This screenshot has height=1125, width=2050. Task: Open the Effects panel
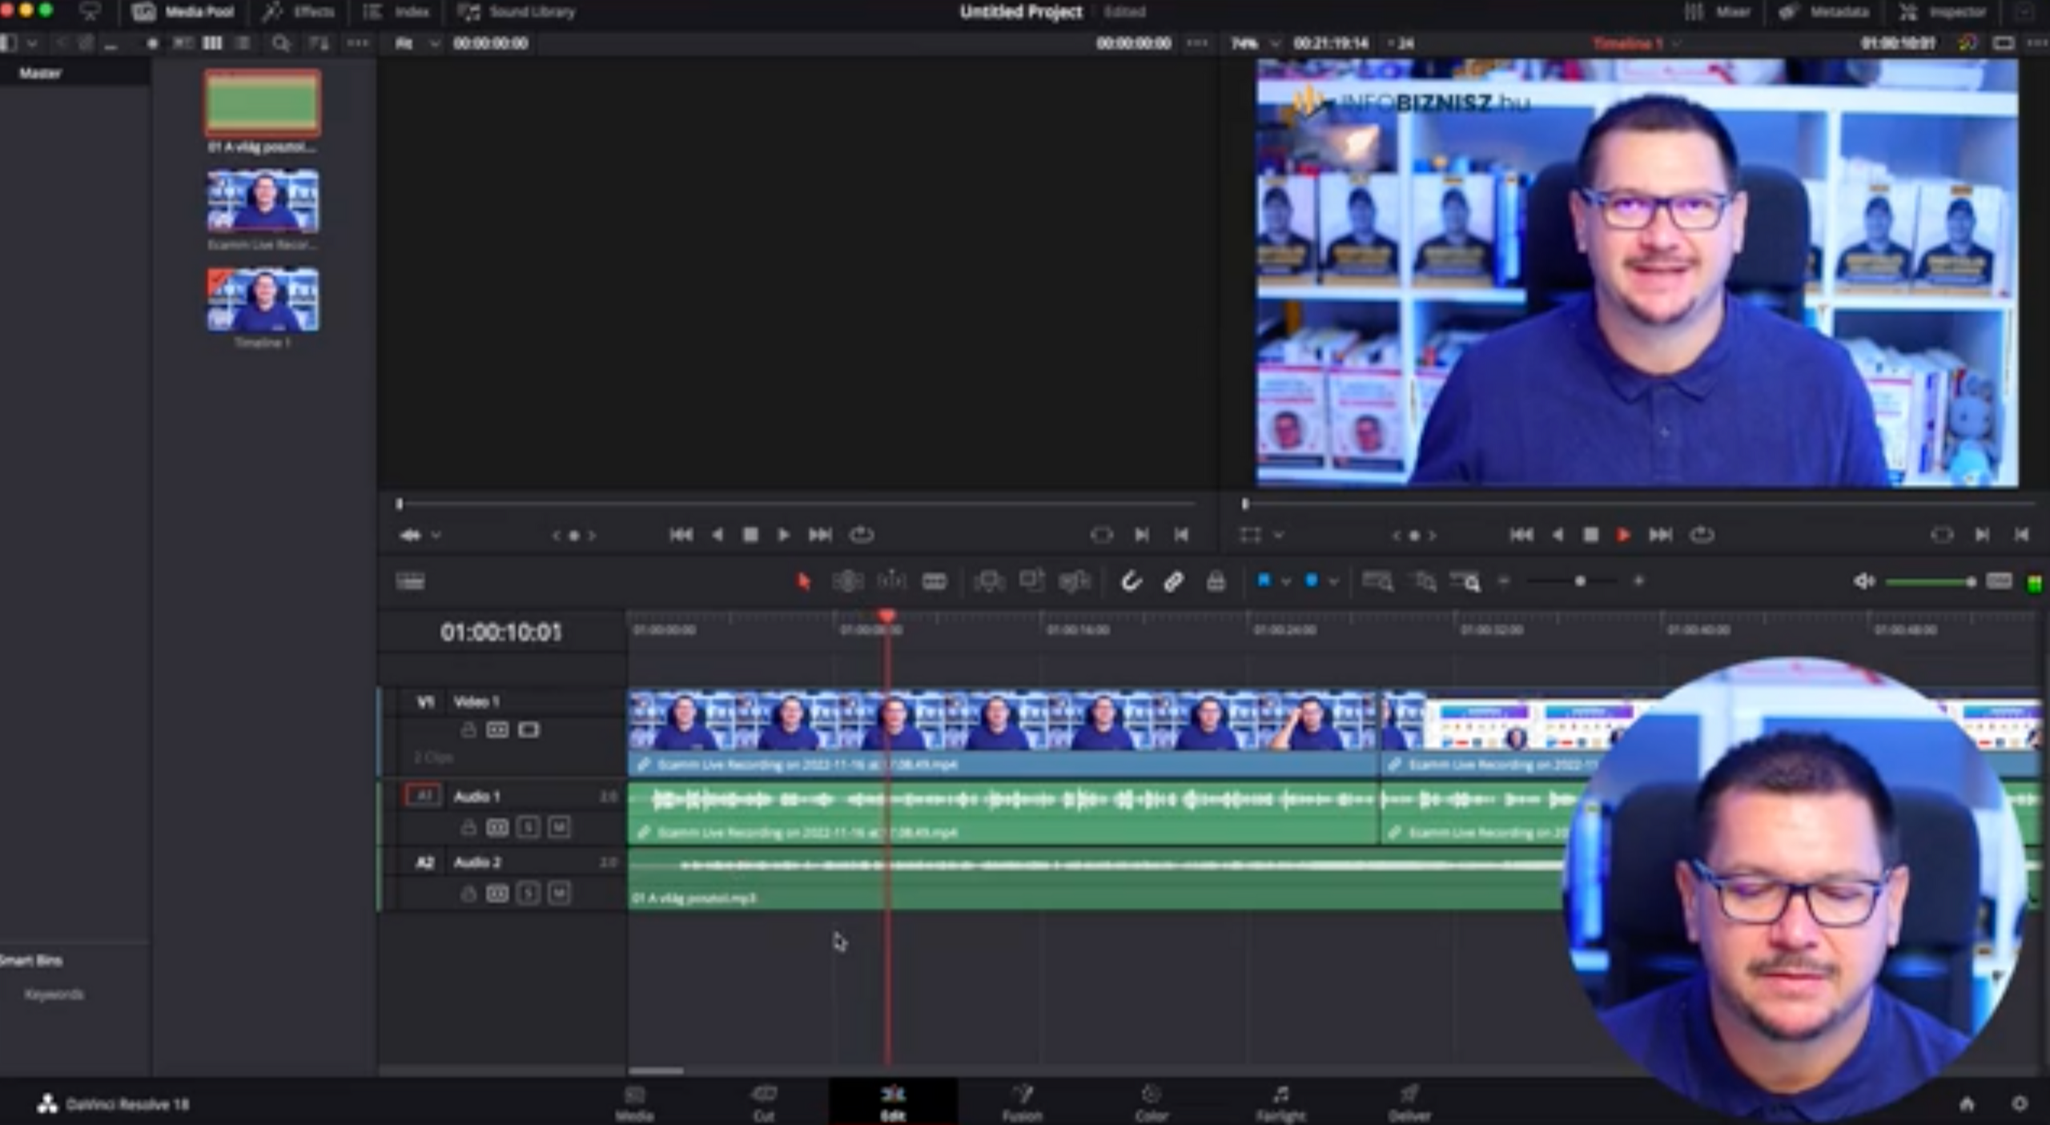299,12
